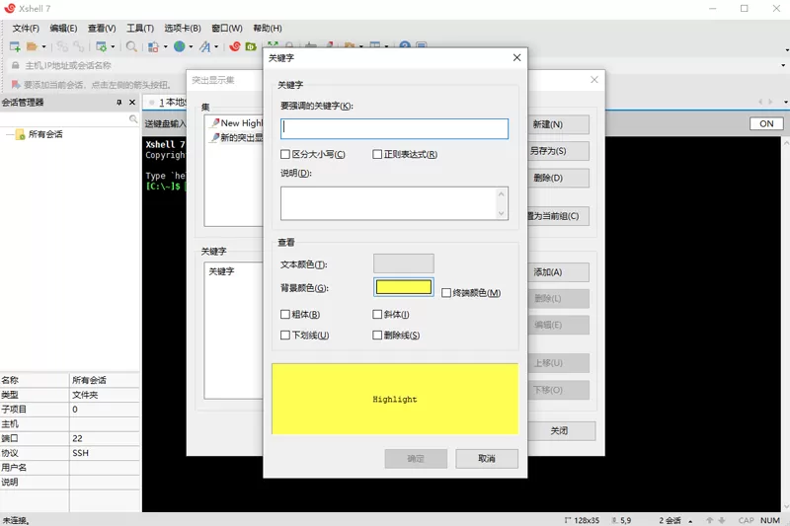Click 新建(N) button in highlight sets dialog
This screenshot has height=526, width=790.
click(x=558, y=124)
